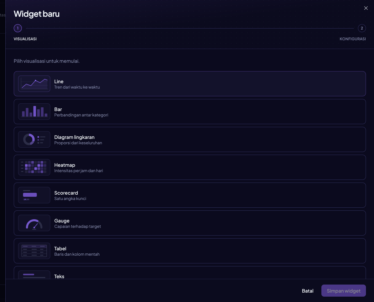Click the VISUALISASI step label
This screenshot has height=302, width=374.
coord(25,39)
